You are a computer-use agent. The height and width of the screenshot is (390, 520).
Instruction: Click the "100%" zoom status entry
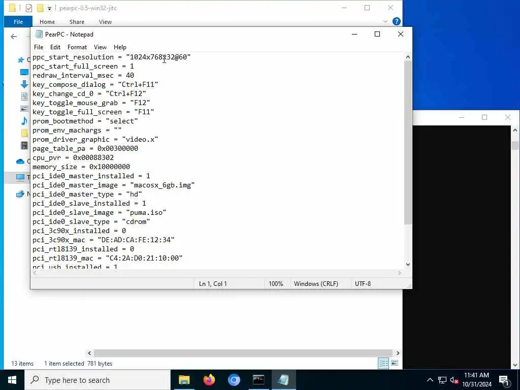pyautogui.click(x=276, y=283)
